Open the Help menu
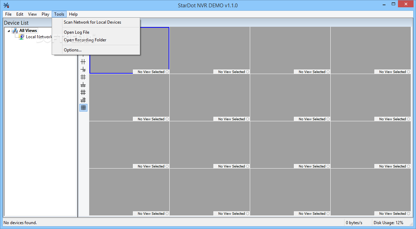 (73, 14)
